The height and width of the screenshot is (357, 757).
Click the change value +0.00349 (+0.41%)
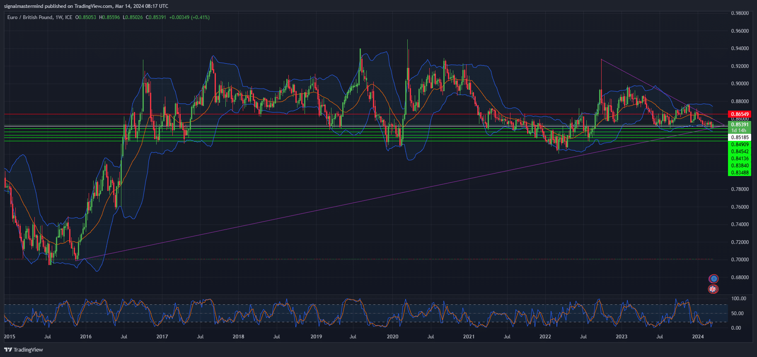(x=189, y=17)
